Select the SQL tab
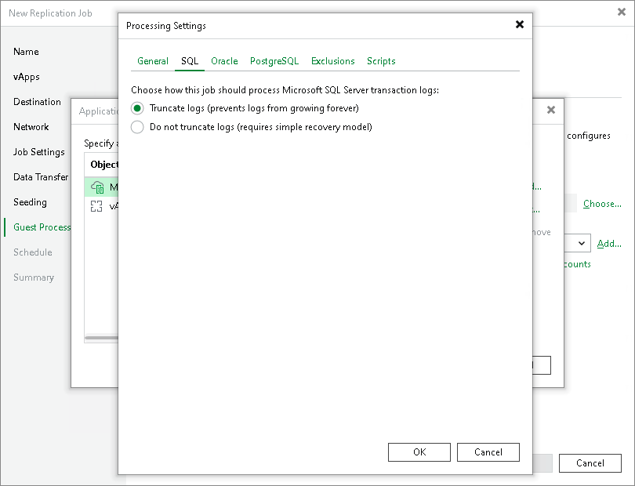635x486 pixels. point(190,61)
